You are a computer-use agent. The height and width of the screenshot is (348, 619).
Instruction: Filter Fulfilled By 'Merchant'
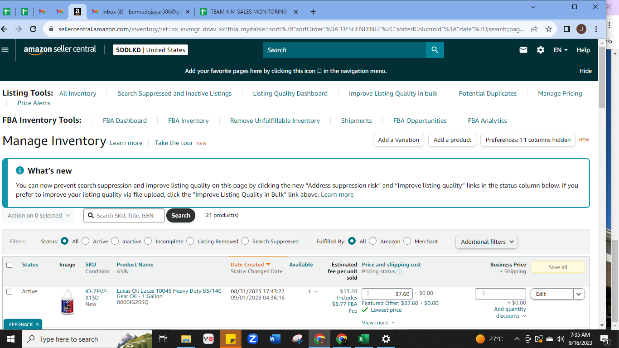407,241
